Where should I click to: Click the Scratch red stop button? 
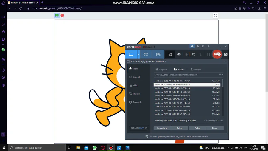click(63, 16)
